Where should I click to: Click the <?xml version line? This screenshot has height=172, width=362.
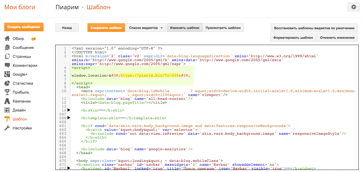117,48
